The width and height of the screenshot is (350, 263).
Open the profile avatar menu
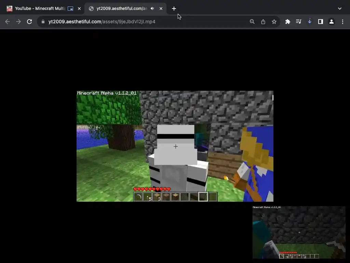coord(332,22)
